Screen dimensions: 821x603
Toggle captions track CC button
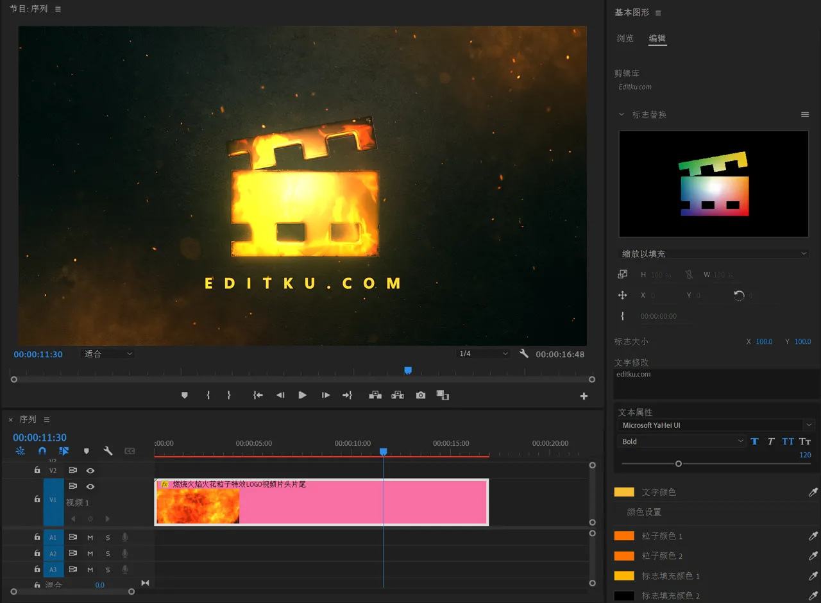pyautogui.click(x=130, y=451)
